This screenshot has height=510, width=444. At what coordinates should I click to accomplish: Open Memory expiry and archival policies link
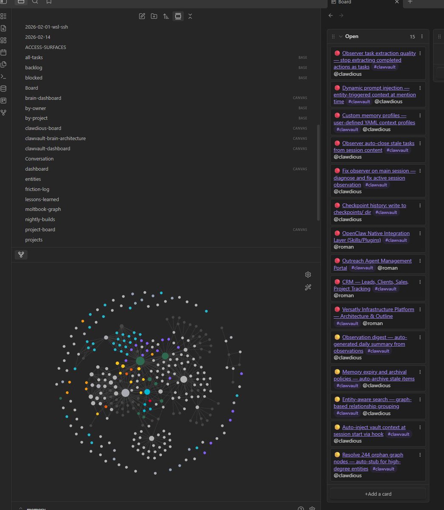click(x=374, y=375)
